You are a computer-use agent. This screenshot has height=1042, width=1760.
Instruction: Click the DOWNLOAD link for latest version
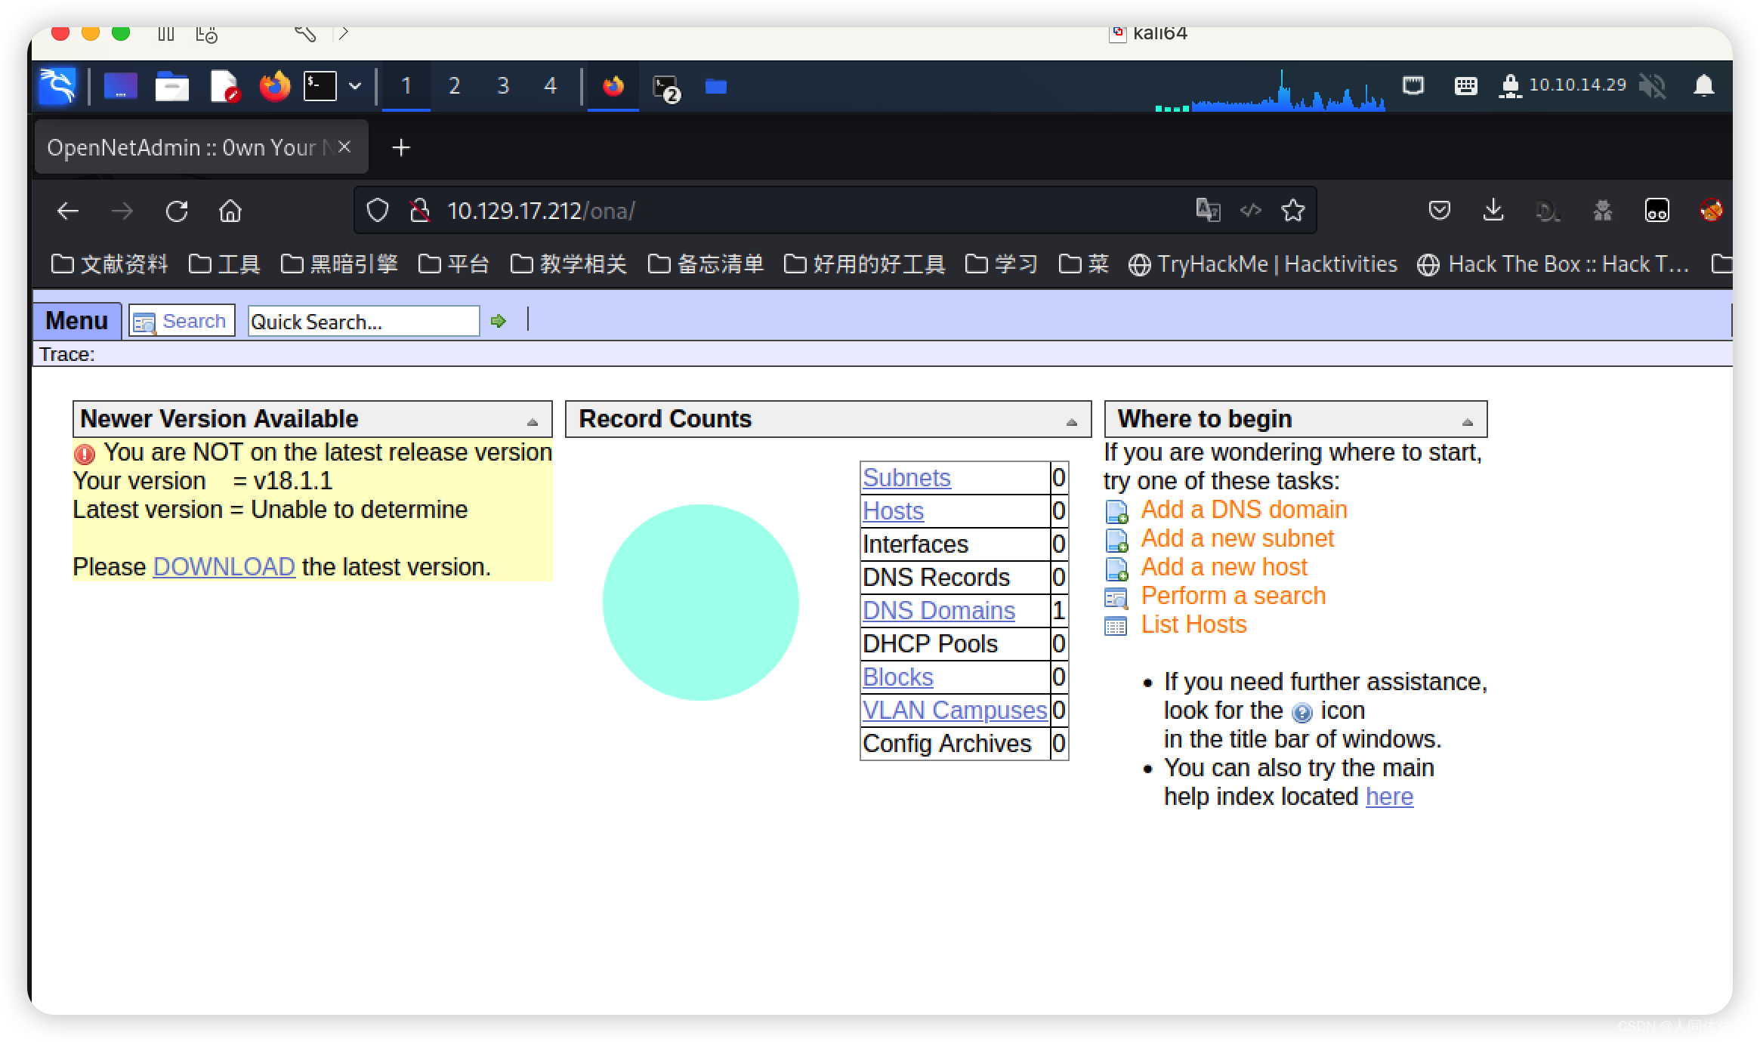click(222, 567)
